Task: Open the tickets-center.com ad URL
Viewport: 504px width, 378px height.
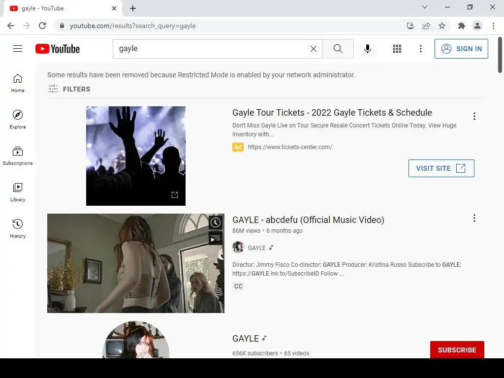Action: tap(289, 147)
